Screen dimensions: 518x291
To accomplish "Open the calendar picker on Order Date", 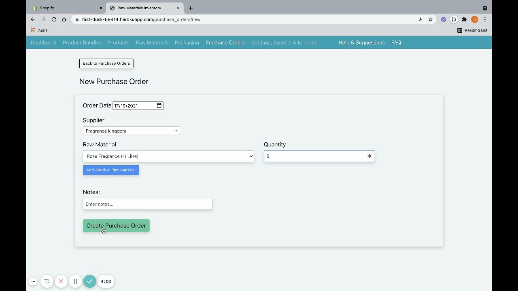I will (x=159, y=105).
